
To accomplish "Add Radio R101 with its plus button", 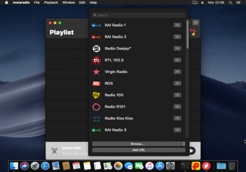I will click(177, 107).
